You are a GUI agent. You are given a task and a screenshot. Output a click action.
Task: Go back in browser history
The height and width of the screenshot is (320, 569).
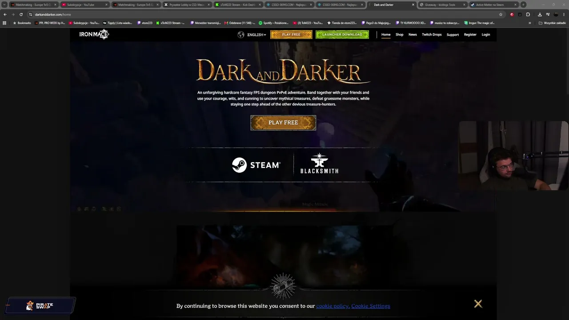(5, 14)
